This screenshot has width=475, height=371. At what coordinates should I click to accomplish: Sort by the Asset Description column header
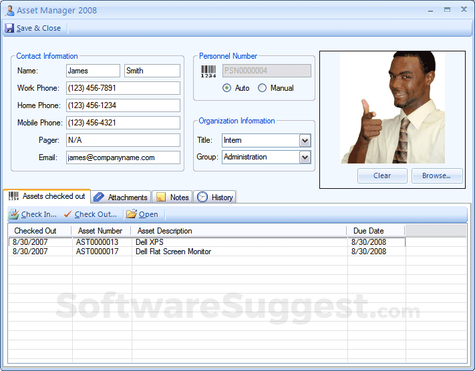[x=239, y=231]
